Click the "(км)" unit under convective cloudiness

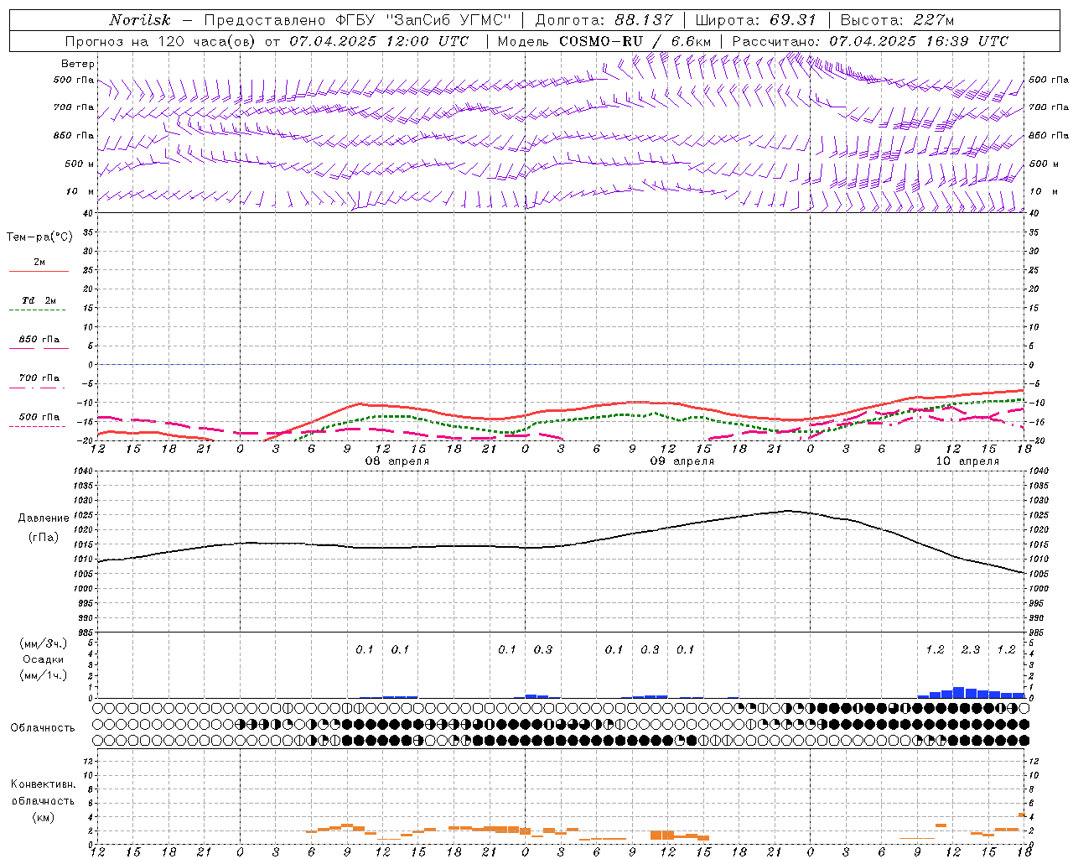pos(44,817)
